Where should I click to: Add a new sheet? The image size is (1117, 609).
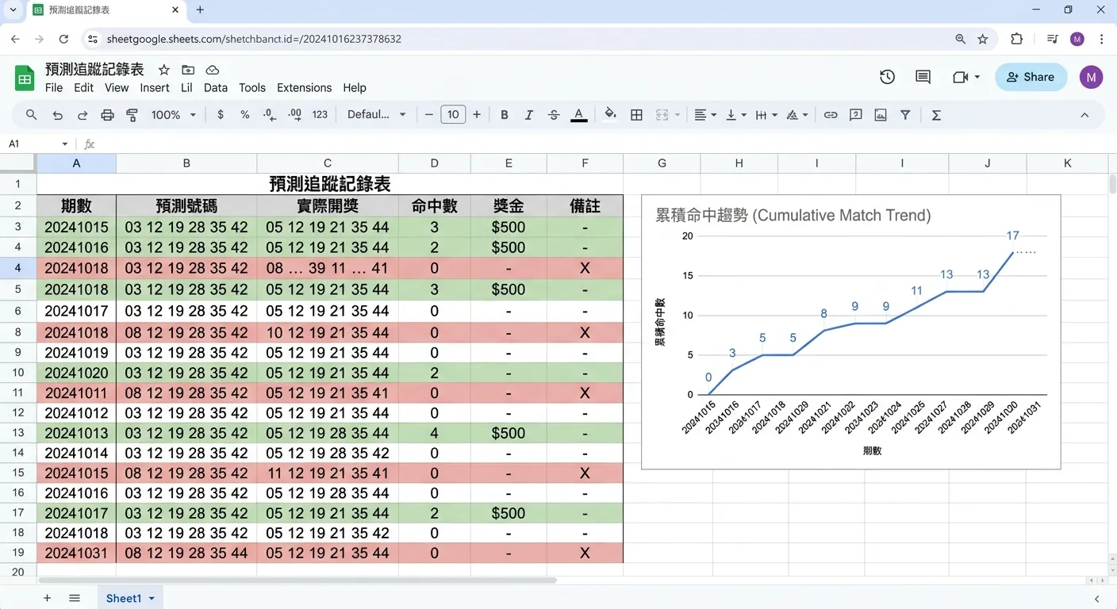coord(47,598)
